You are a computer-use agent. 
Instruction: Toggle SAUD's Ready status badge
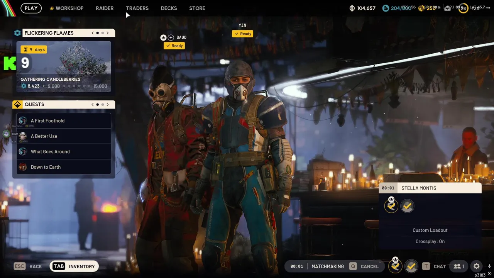point(174,46)
